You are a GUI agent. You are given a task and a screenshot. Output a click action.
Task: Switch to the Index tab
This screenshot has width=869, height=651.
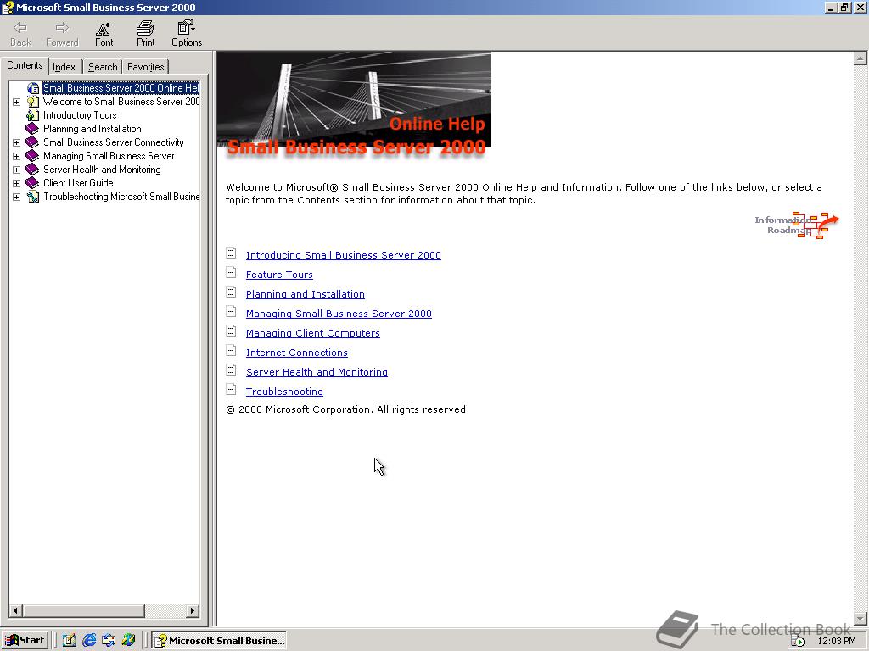tap(64, 67)
